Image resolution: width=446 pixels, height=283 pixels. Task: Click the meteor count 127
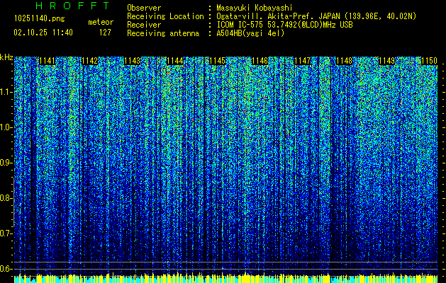coord(105,33)
